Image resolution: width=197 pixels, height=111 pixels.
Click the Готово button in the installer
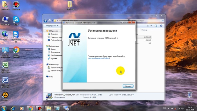tap(128, 86)
